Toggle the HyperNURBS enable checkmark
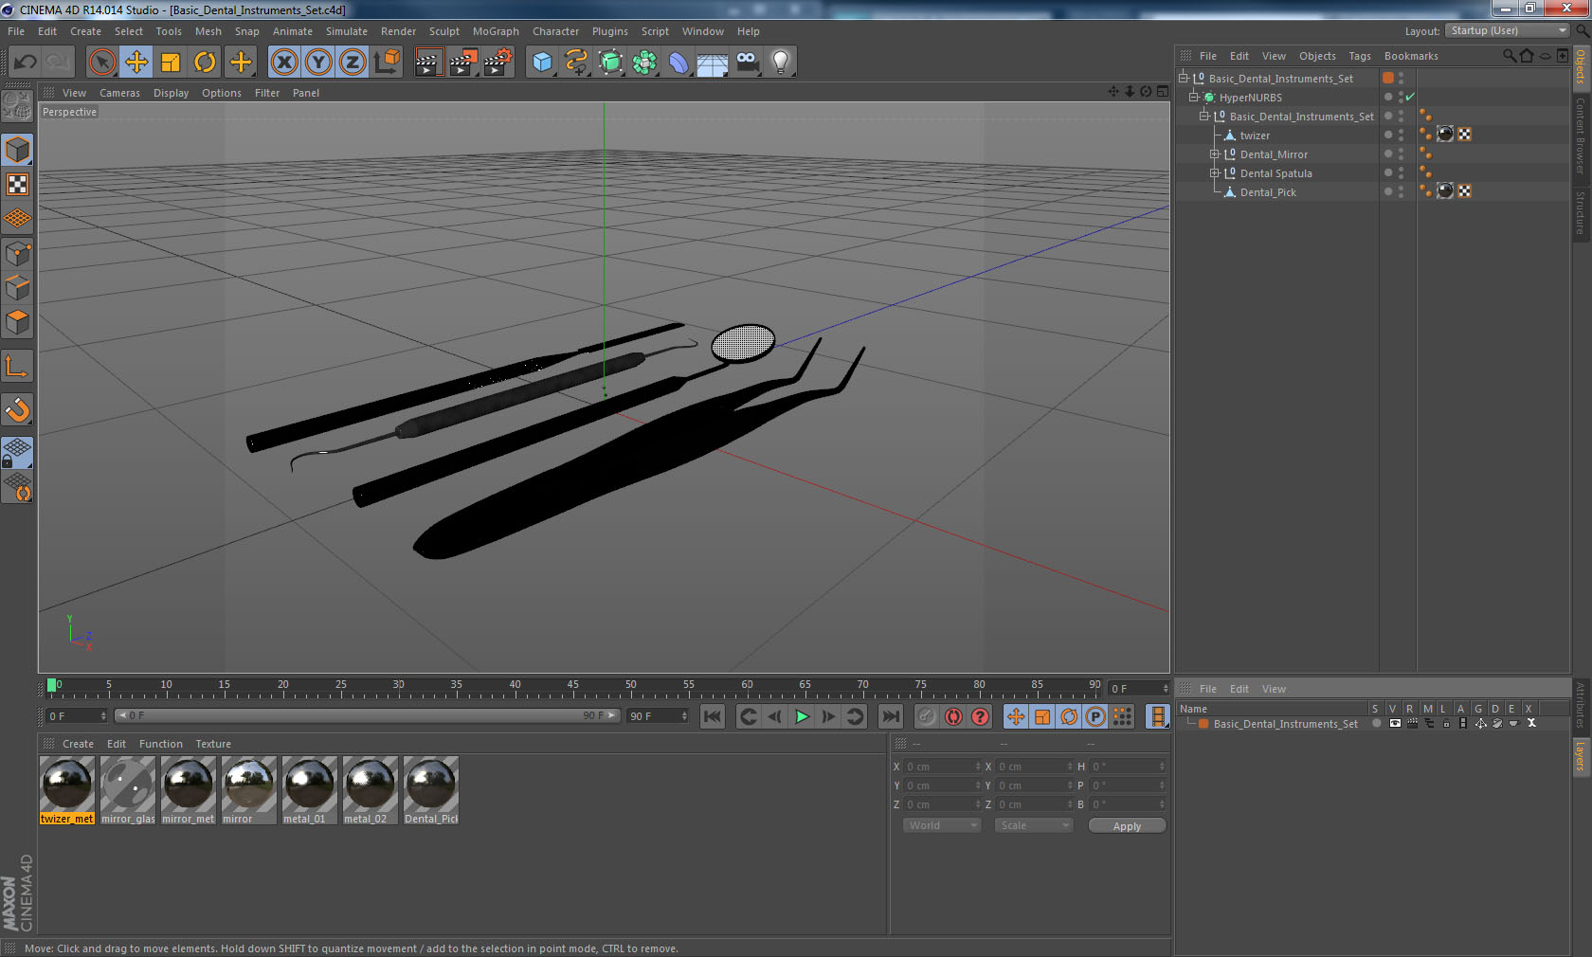The height and width of the screenshot is (957, 1592). click(1410, 98)
